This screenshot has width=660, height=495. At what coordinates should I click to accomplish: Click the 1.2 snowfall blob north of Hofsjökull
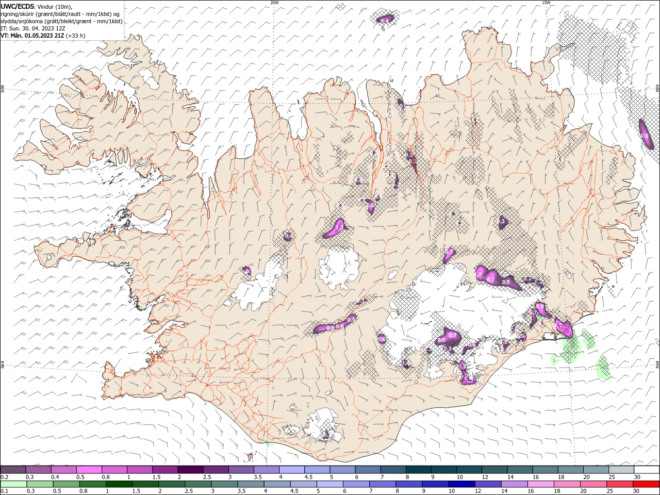point(336,228)
